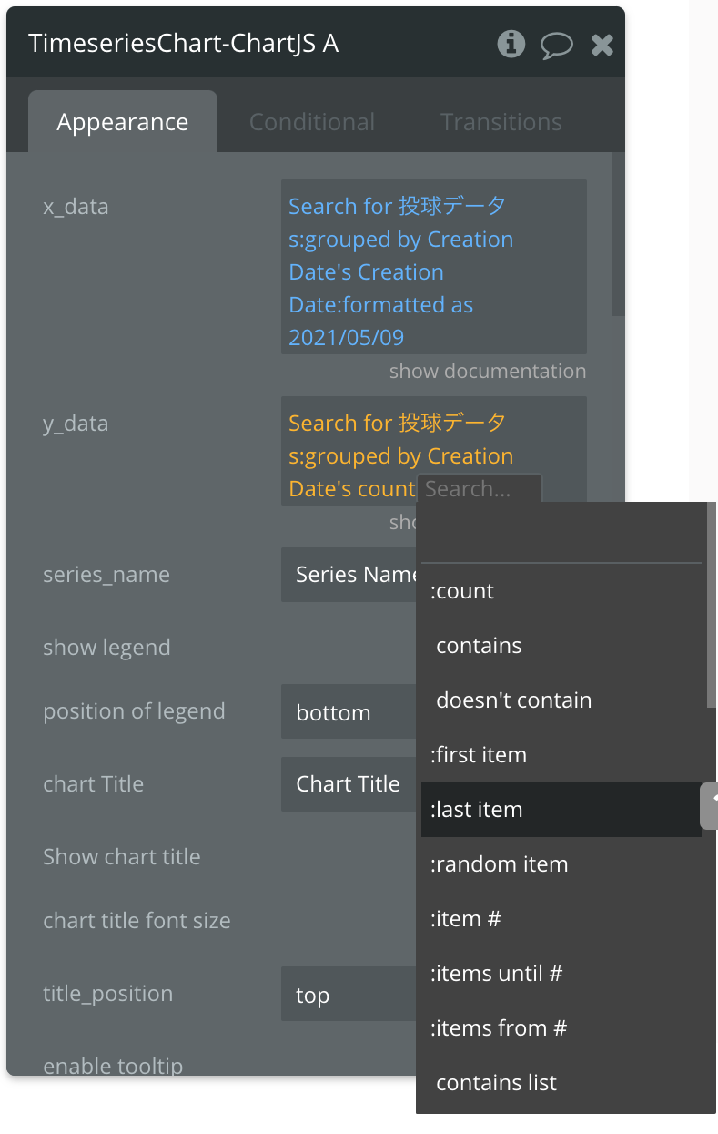The image size is (718, 1134).
Task: Switch to the Conditional tab
Action: pos(312,122)
